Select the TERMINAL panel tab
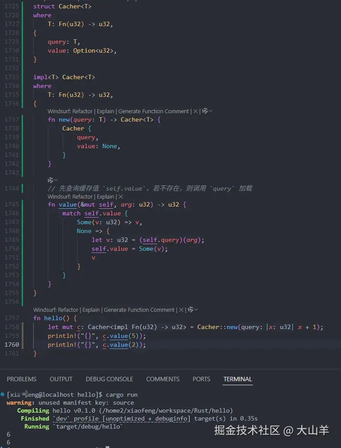The image size is (341, 448). pos(238,379)
